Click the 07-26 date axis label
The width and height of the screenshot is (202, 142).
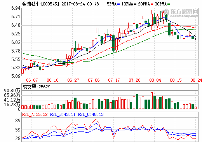tap(134, 80)
